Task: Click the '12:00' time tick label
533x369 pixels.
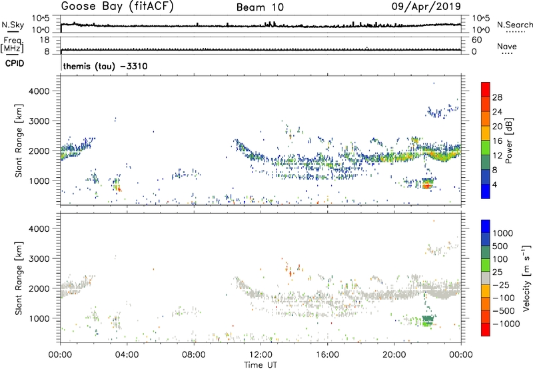Action: (261, 355)
